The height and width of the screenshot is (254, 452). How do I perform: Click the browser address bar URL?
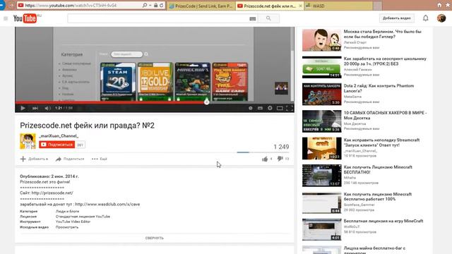[71, 6]
